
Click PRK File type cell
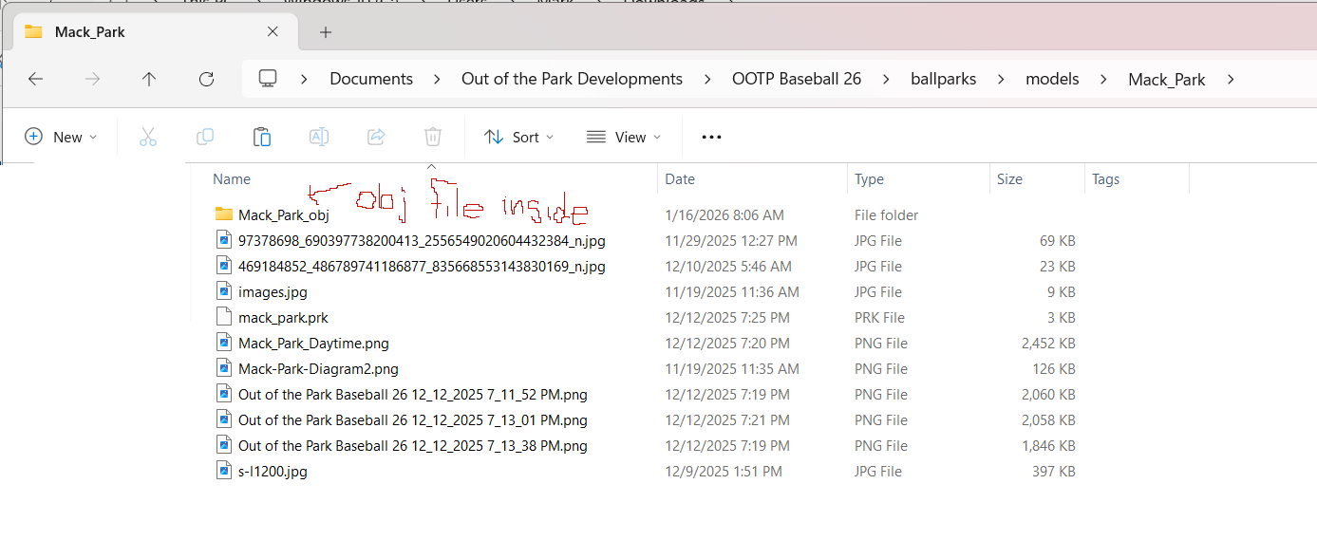(x=879, y=317)
